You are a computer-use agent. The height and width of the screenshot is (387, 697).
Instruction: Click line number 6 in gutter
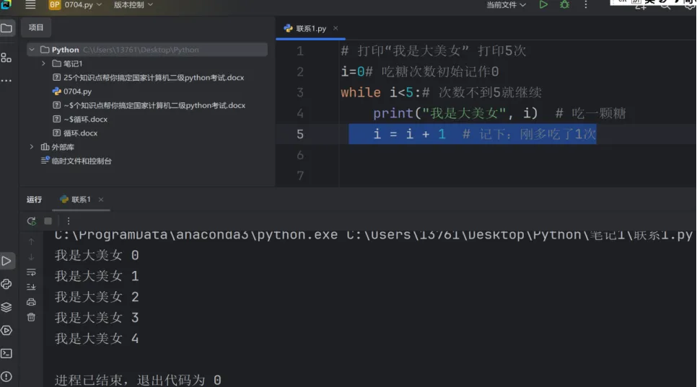tap(300, 156)
